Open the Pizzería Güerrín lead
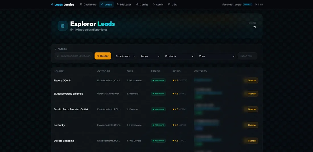Screen dimensions: 313x152 pyautogui.click(x=63, y=80)
